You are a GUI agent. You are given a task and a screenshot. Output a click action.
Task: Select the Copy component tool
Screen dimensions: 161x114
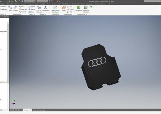point(31,12)
